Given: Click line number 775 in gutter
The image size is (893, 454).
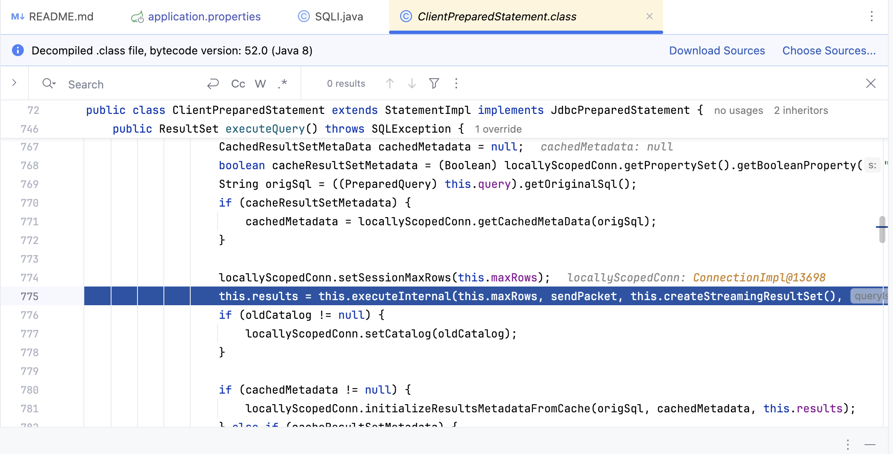Looking at the screenshot, I should pyautogui.click(x=29, y=296).
